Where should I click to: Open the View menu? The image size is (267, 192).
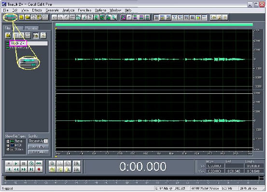tap(25, 10)
